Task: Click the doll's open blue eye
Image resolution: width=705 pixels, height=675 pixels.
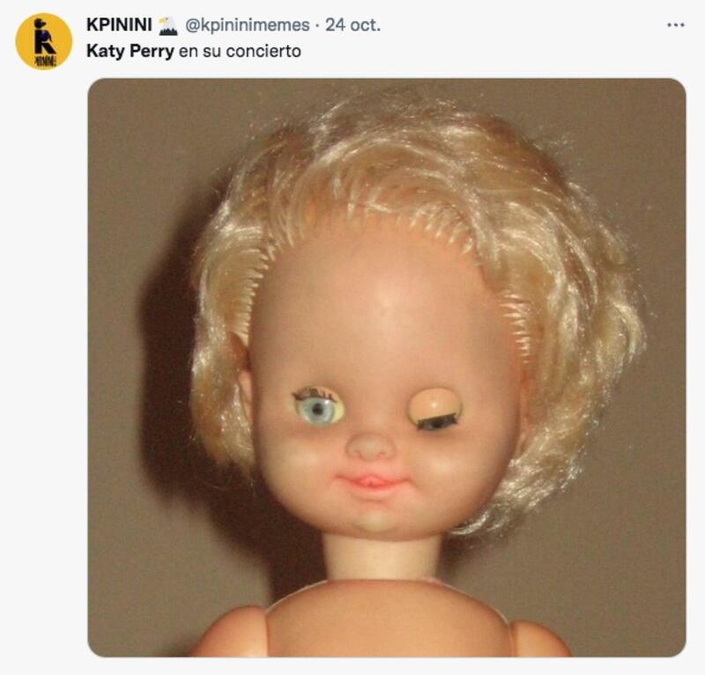Action: point(318,407)
